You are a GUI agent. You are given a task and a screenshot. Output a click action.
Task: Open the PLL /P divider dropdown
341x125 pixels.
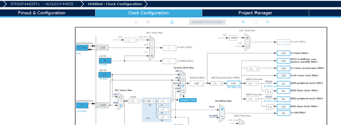tap(164, 101)
